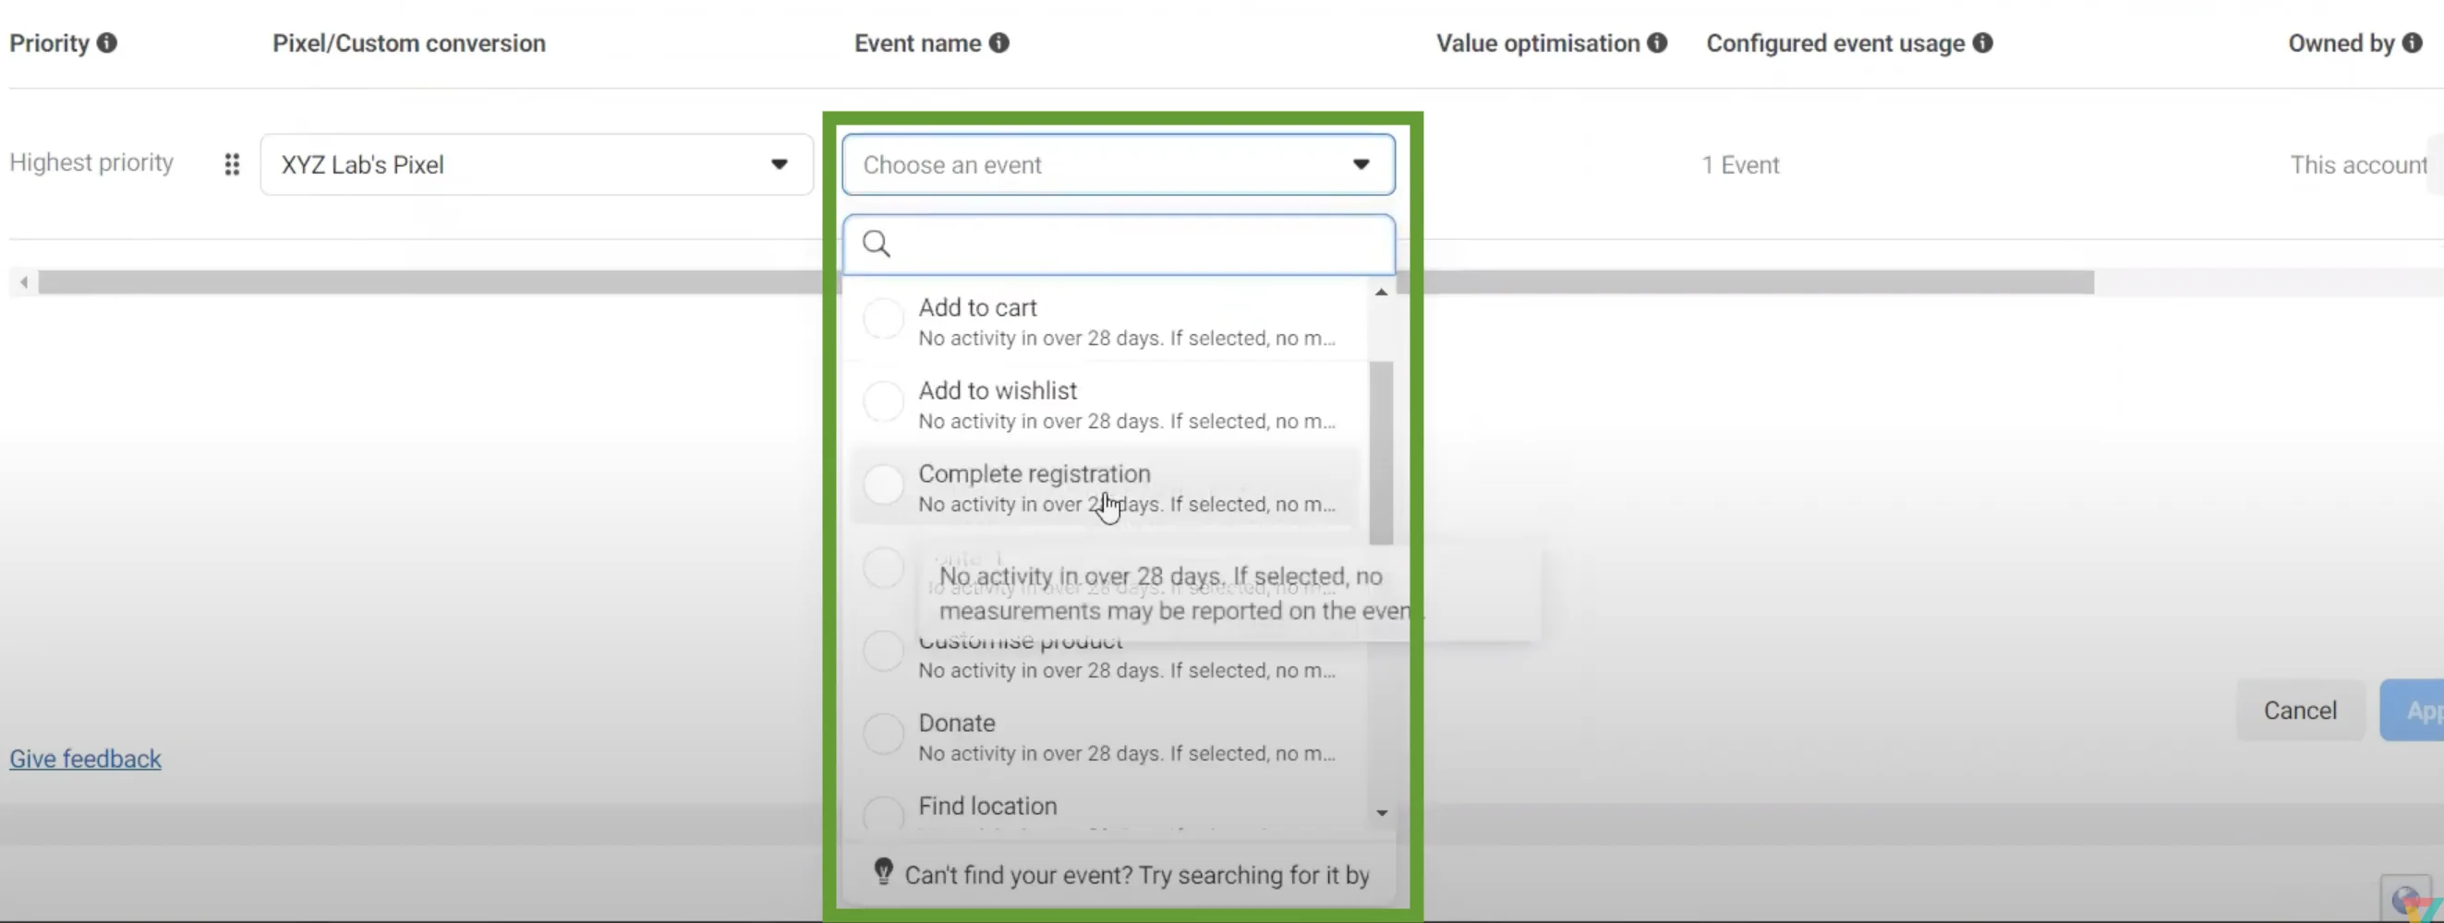Image resolution: width=2444 pixels, height=923 pixels.
Task: Click the Priority column header
Action: point(49,43)
